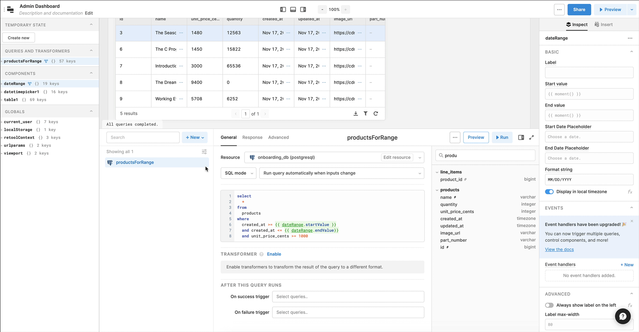639x332 pixels.
Task: Open the table filter icon
Action: click(x=366, y=114)
